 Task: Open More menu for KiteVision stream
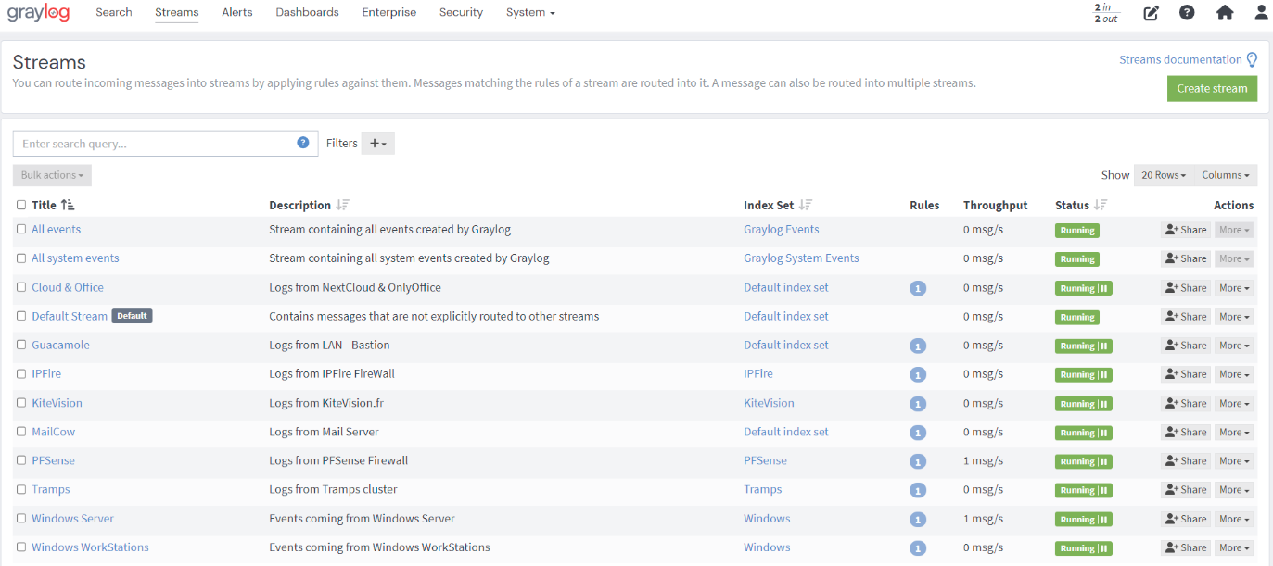[x=1234, y=404]
